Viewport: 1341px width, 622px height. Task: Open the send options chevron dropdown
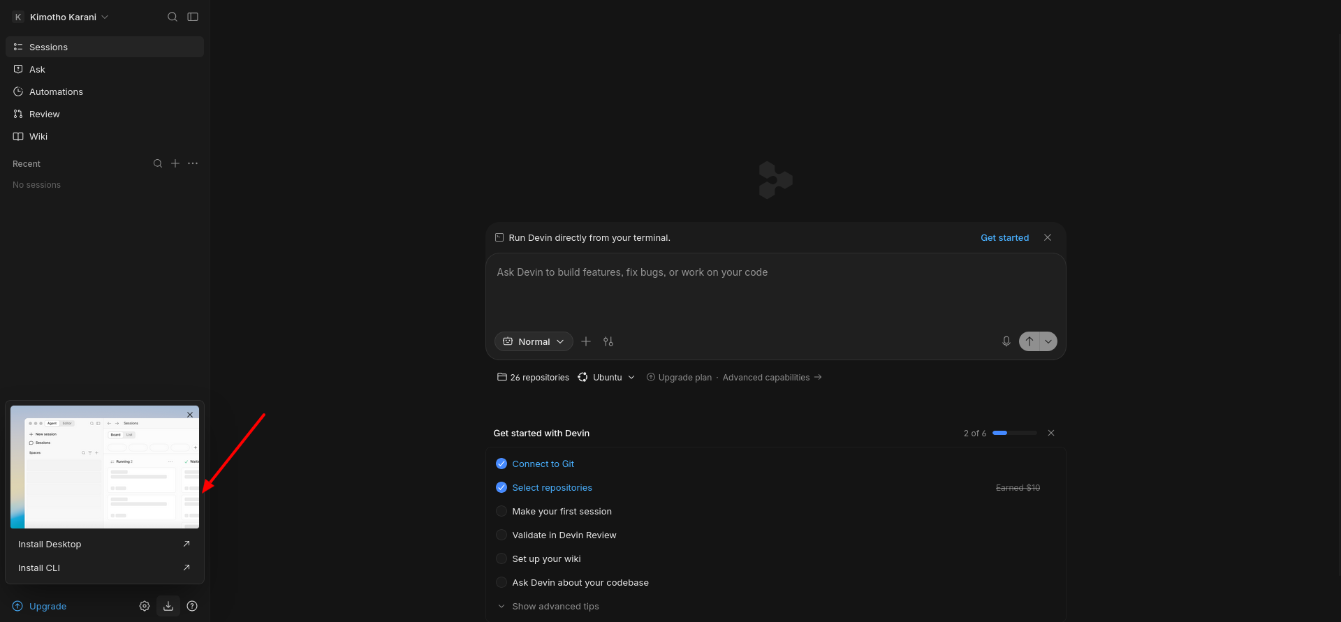pos(1048,341)
